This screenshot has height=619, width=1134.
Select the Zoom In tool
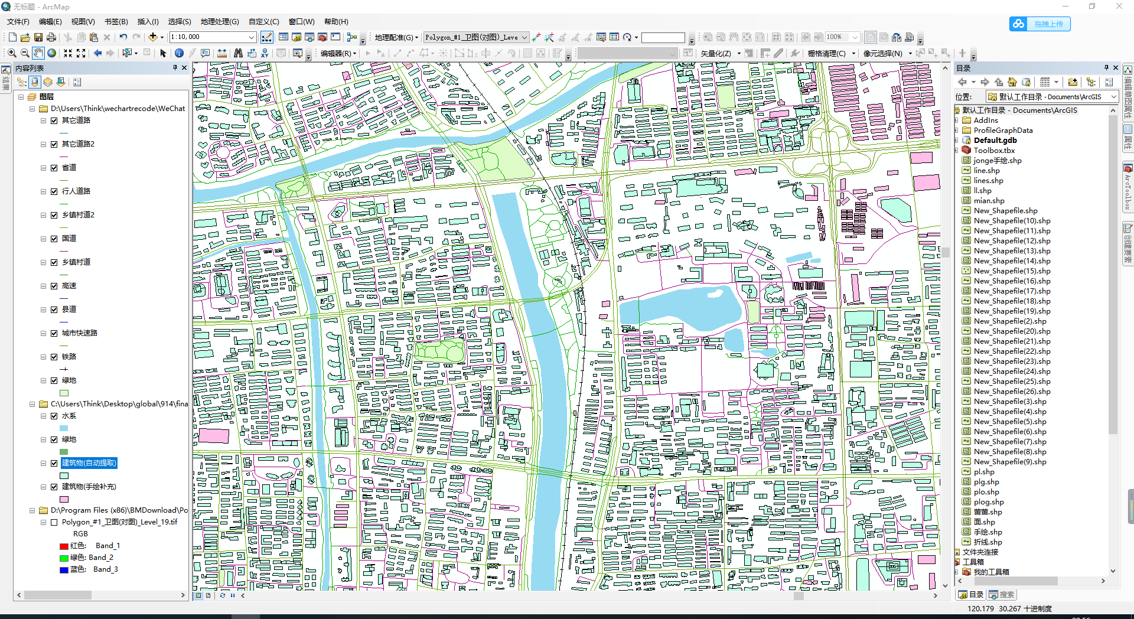[x=12, y=53]
